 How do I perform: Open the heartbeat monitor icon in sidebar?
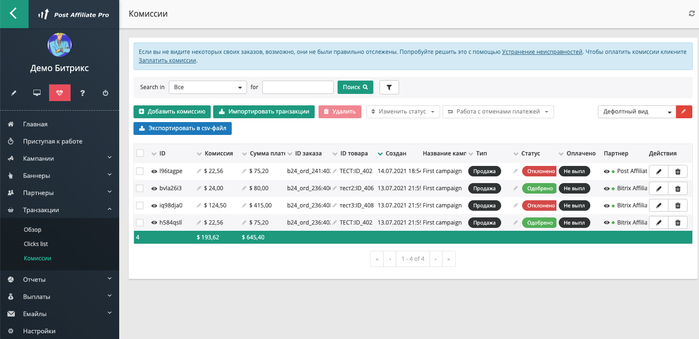coord(60,93)
